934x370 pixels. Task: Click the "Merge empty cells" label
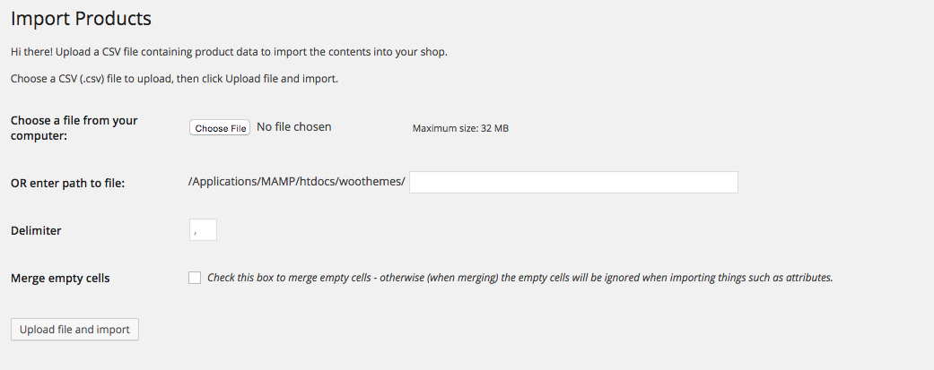pyautogui.click(x=60, y=278)
